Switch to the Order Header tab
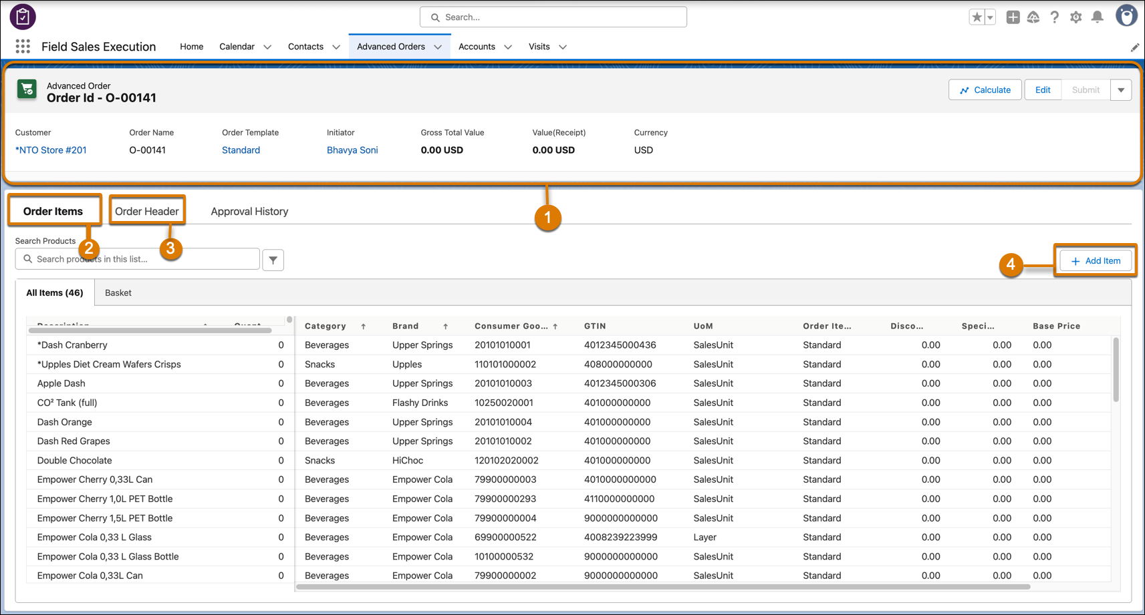The width and height of the screenshot is (1145, 615). [147, 211]
